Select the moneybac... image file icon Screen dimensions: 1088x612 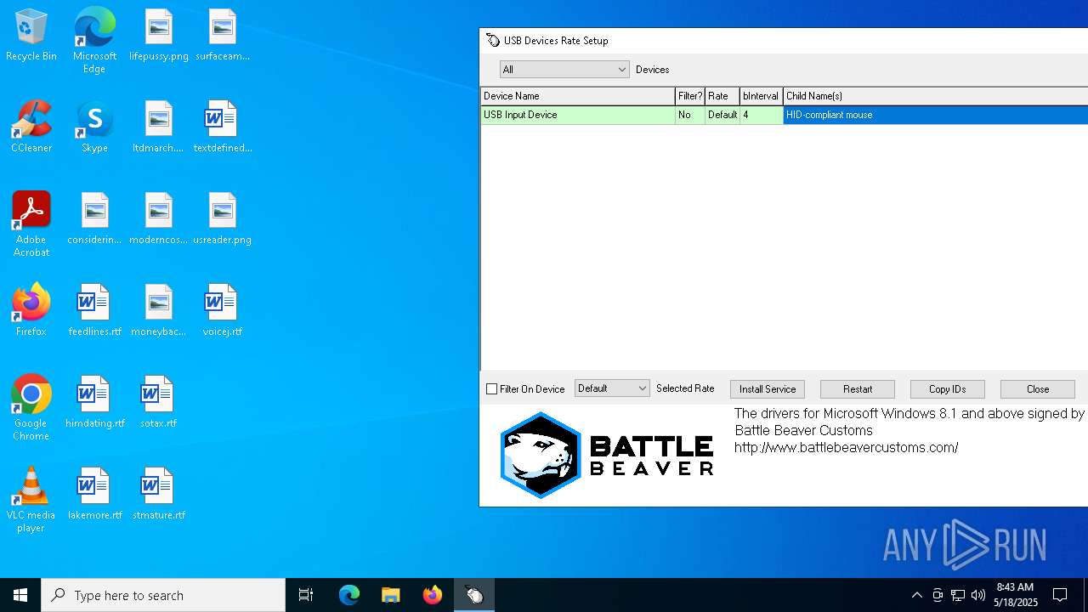coord(158,311)
